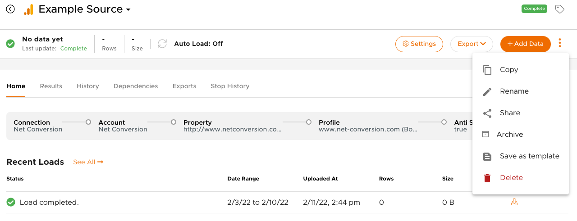Image resolution: width=577 pixels, height=221 pixels.
Task: Open the Export dropdown
Action: point(472,44)
